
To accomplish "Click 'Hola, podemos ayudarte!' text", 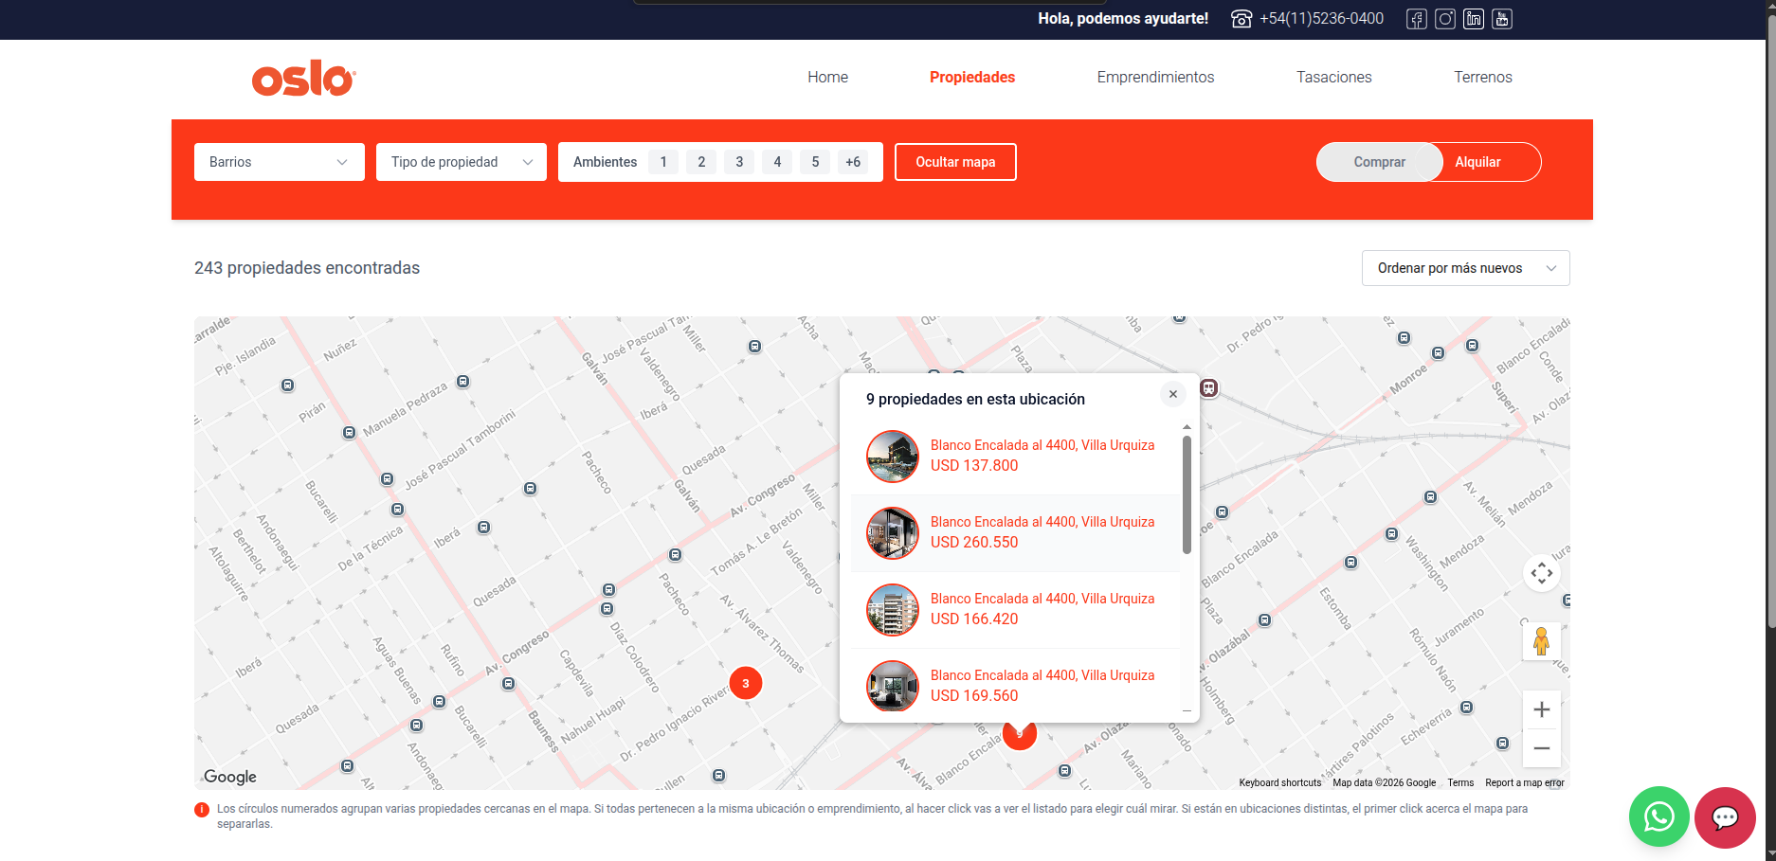I will (x=1123, y=19).
